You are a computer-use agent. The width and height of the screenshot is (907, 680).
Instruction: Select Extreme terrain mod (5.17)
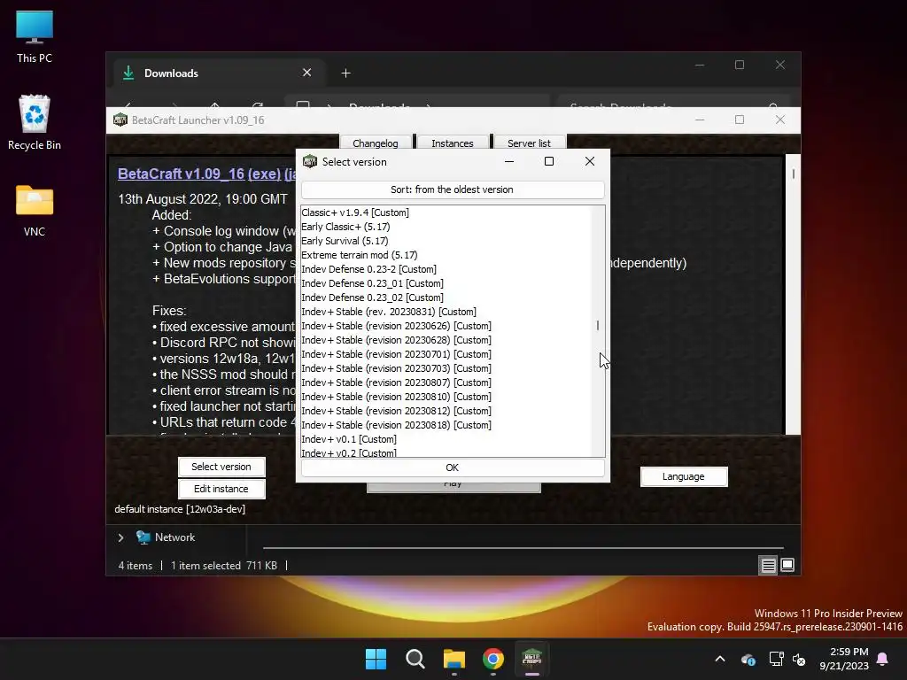point(360,255)
